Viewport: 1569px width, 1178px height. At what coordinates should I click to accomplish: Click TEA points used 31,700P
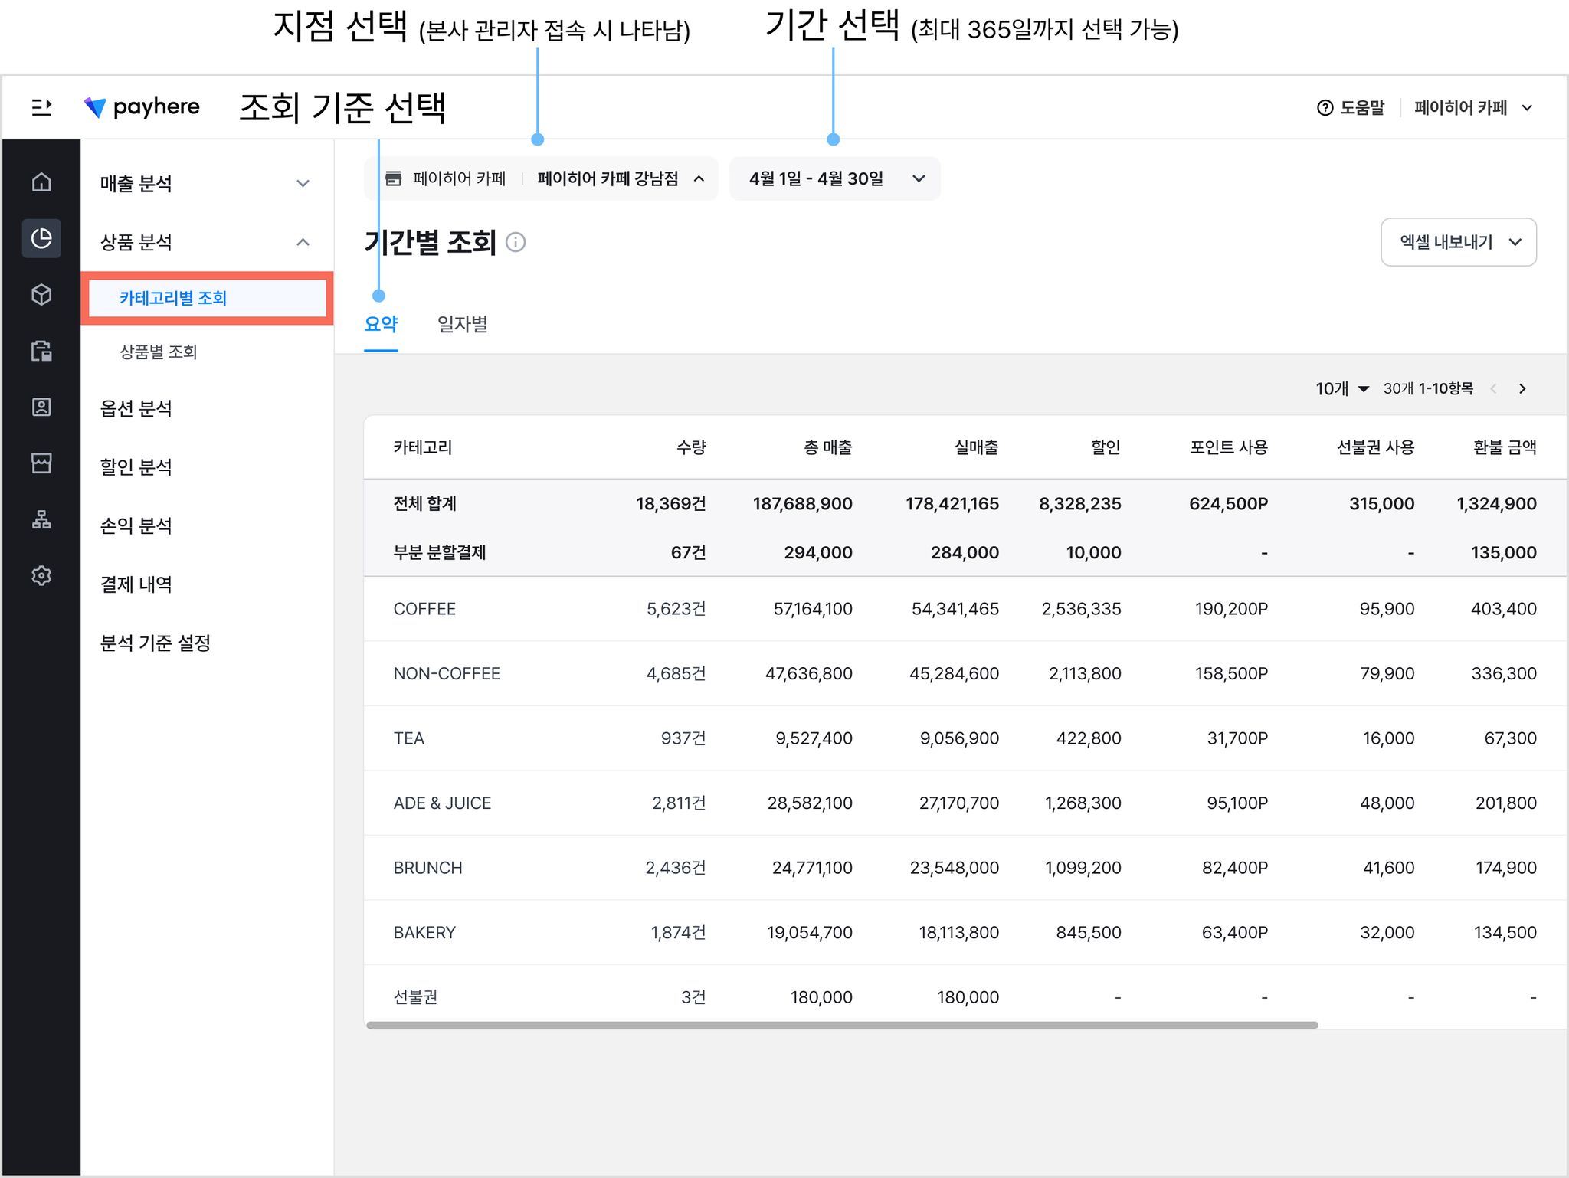coord(1237,738)
